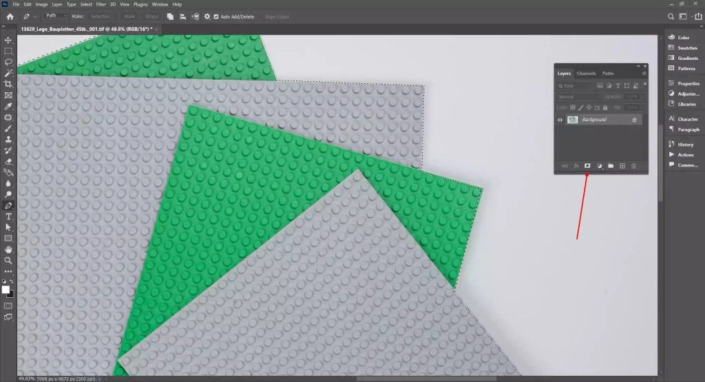Open the Opacity slider dropdown arrow
705x382 pixels.
(643, 96)
